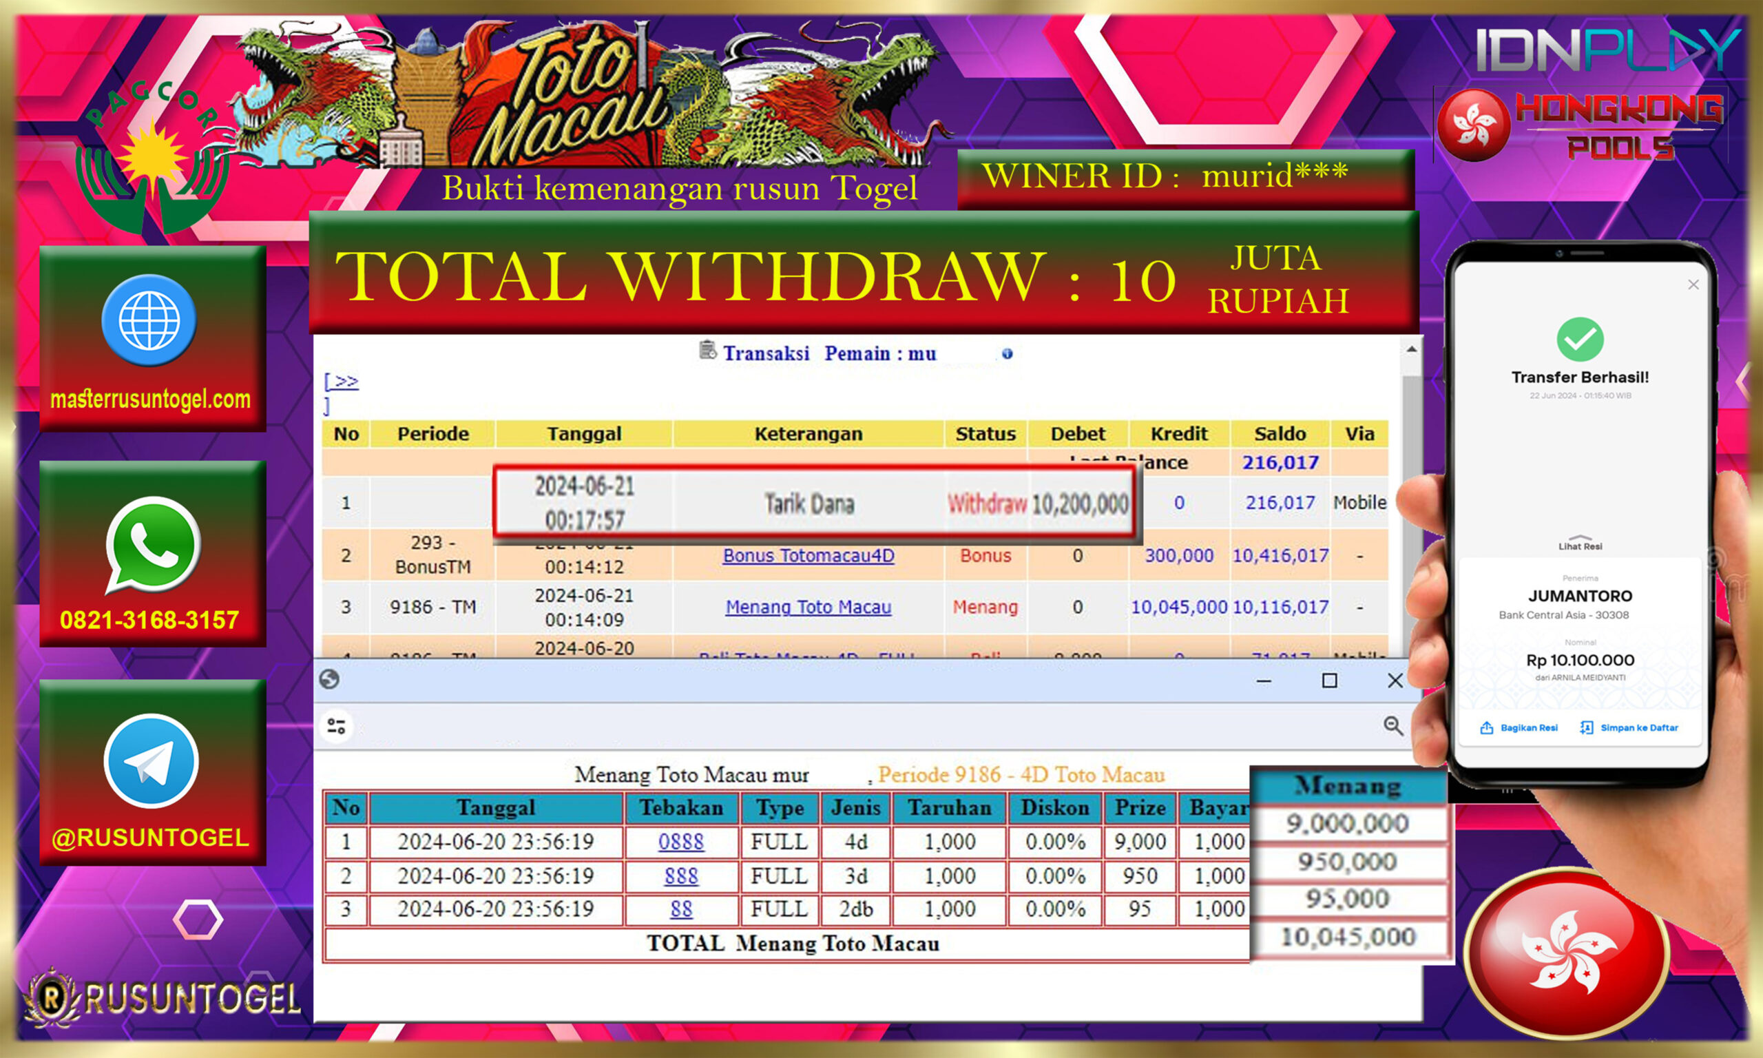Screen dimensions: 1763x1058
Task: Click the 888 bet link in row 2
Action: click(x=680, y=876)
